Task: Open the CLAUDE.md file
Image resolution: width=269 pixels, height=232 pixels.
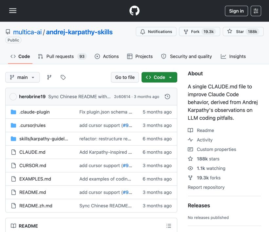Action: 32,152
